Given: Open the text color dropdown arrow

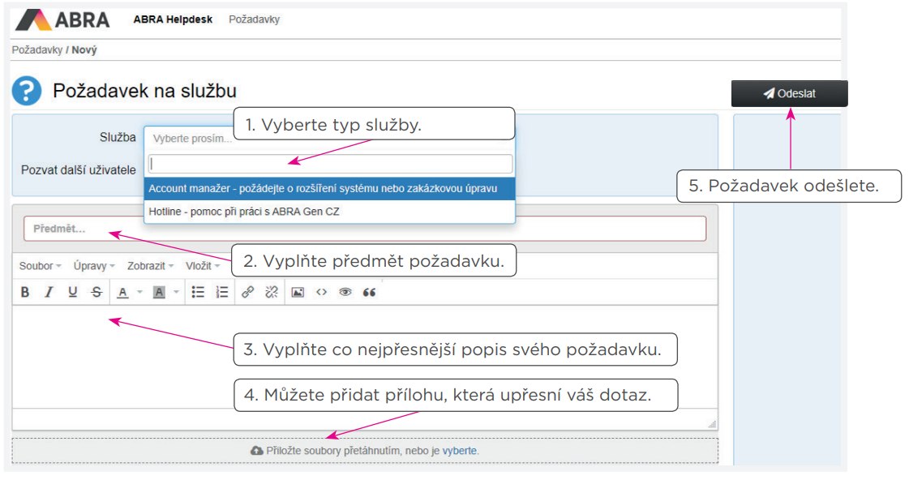Looking at the screenshot, I should (139, 293).
